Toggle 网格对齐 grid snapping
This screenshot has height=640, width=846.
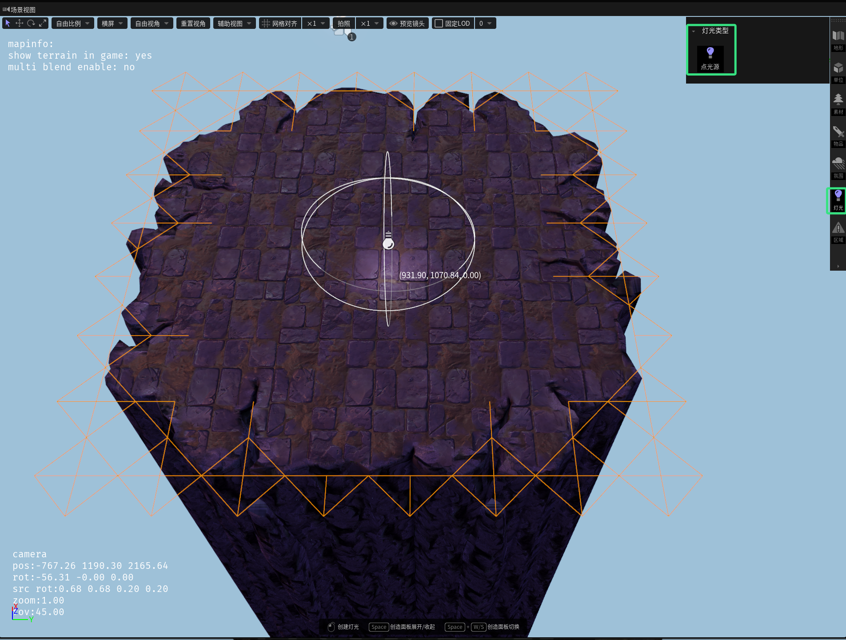280,23
